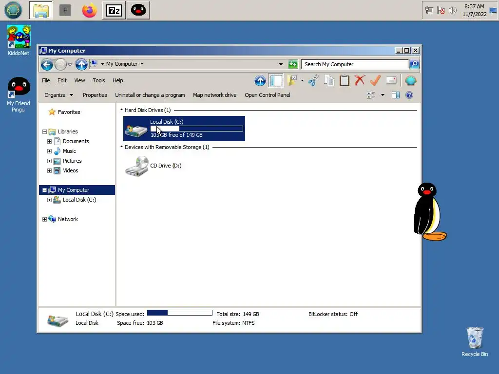This screenshot has width=499, height=374.
Task: Click the Firefox taskbar icon
Action: 90,10
